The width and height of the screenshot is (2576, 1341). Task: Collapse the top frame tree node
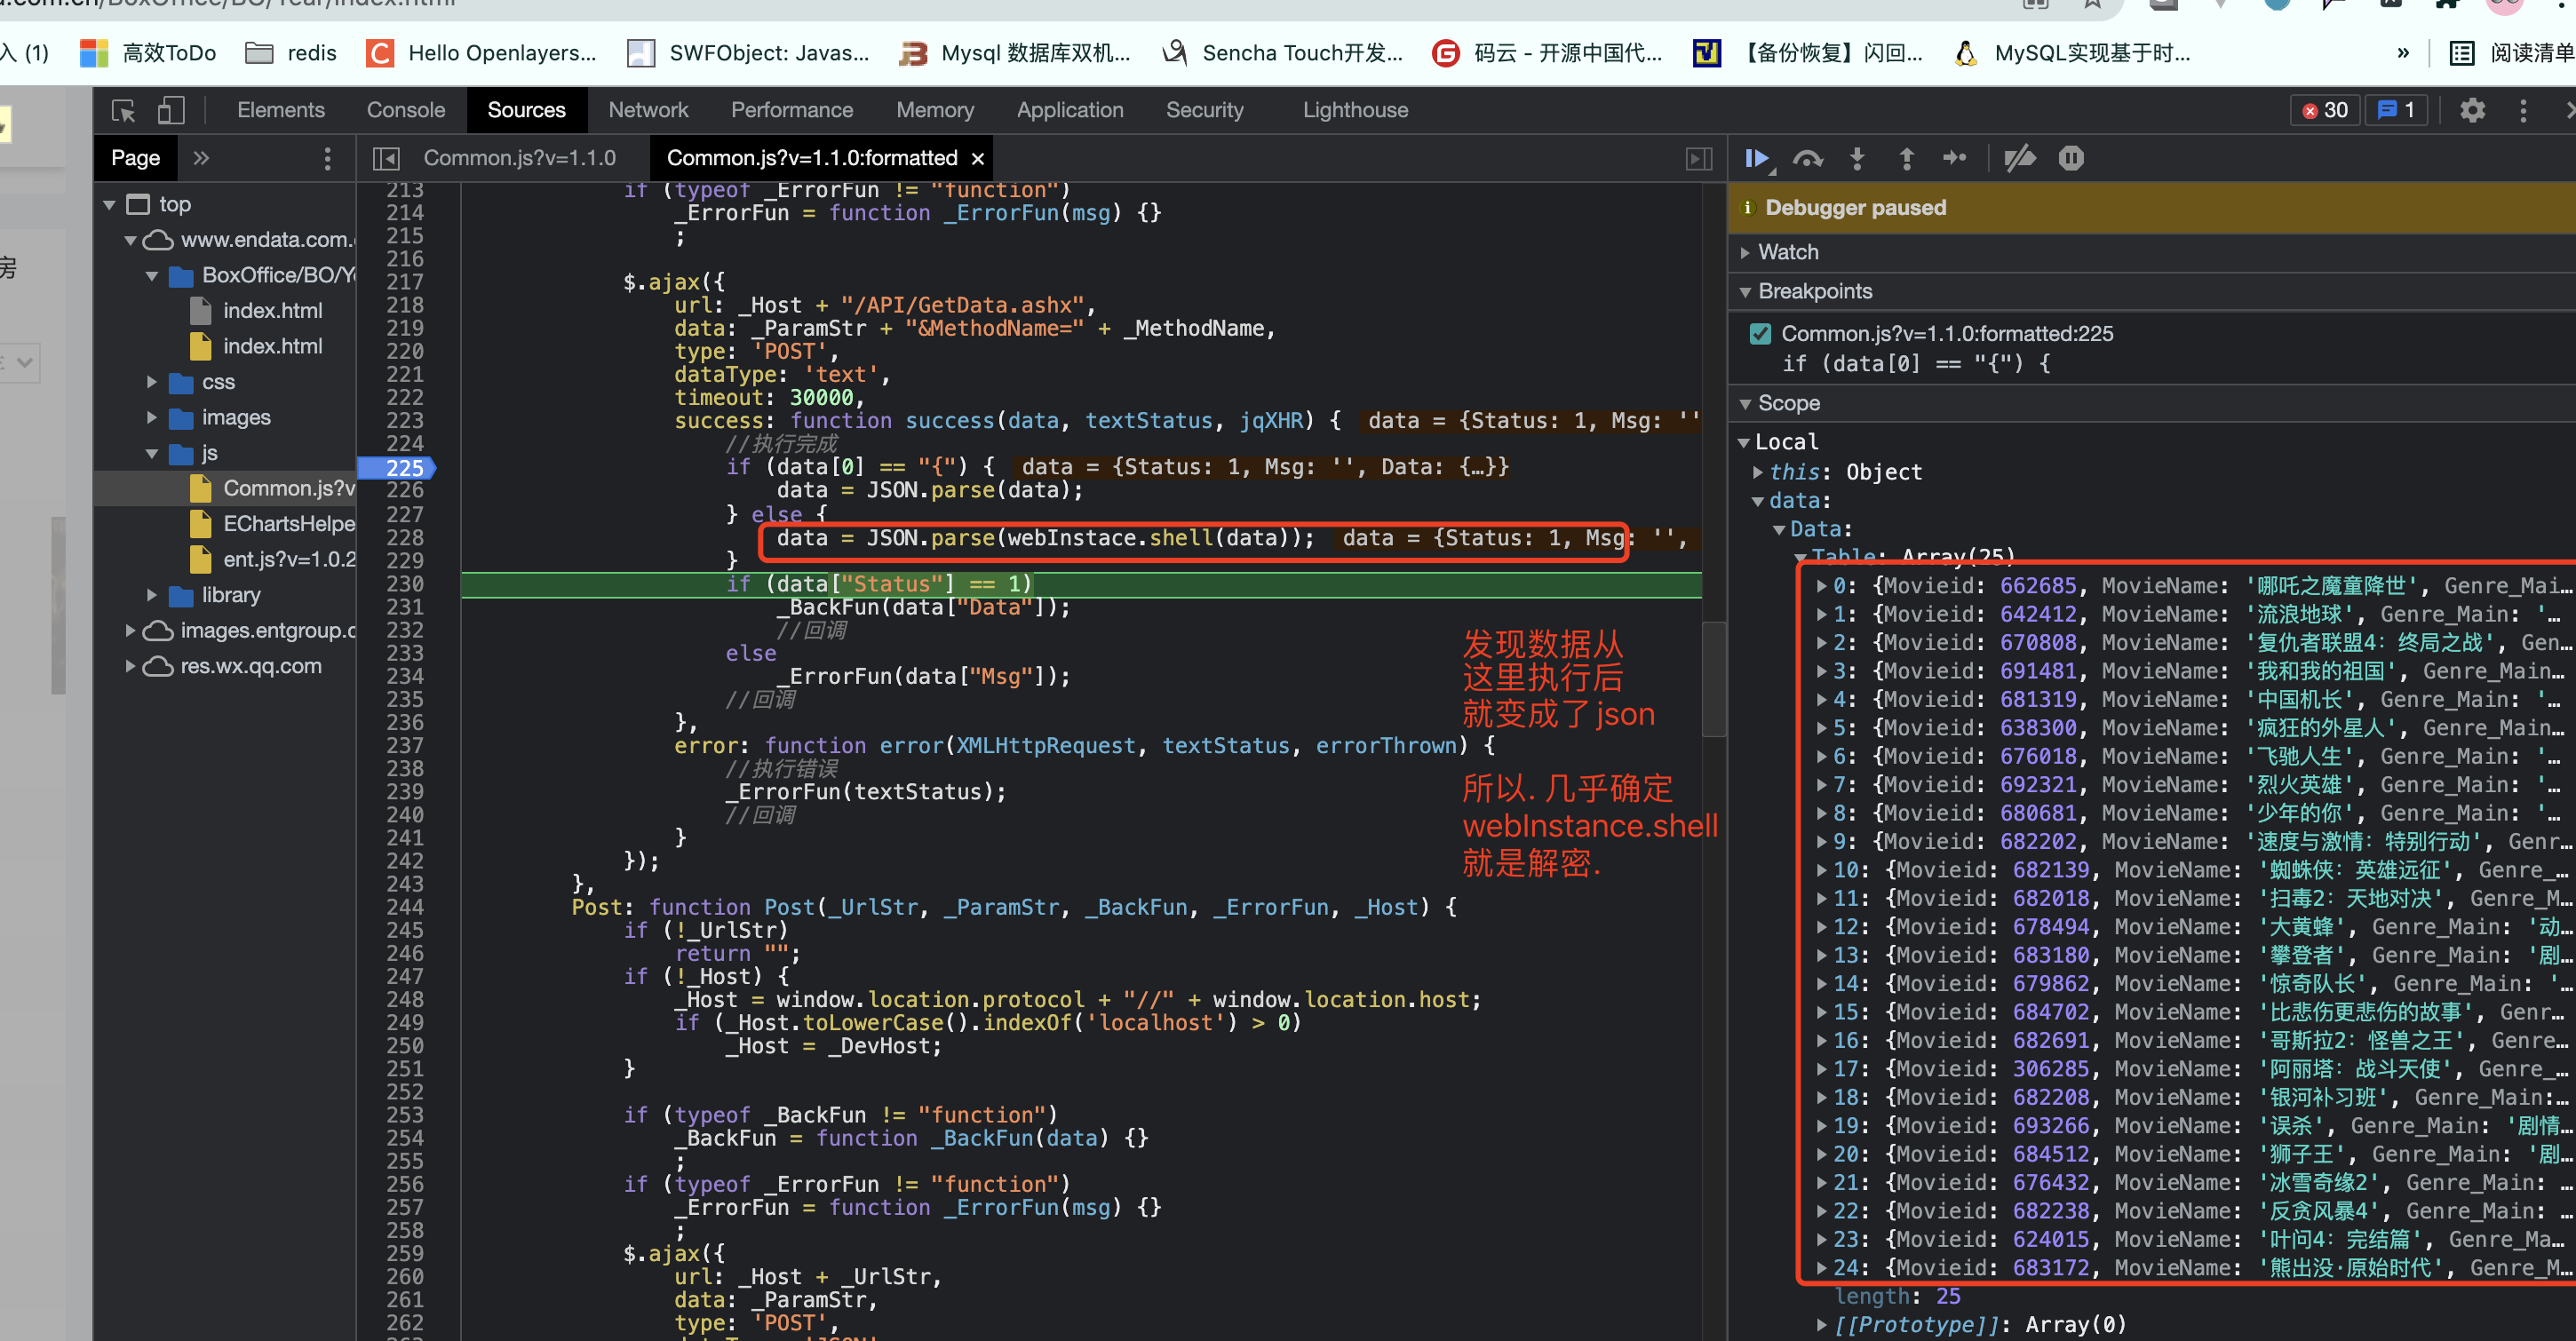coord(109,205)
